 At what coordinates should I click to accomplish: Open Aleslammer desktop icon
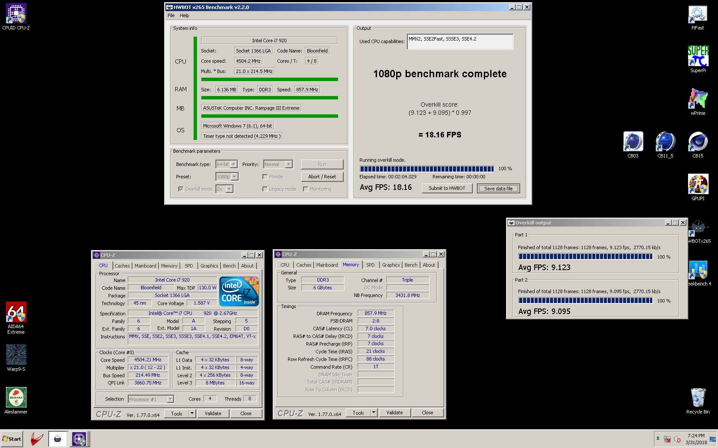pos(16,401)
